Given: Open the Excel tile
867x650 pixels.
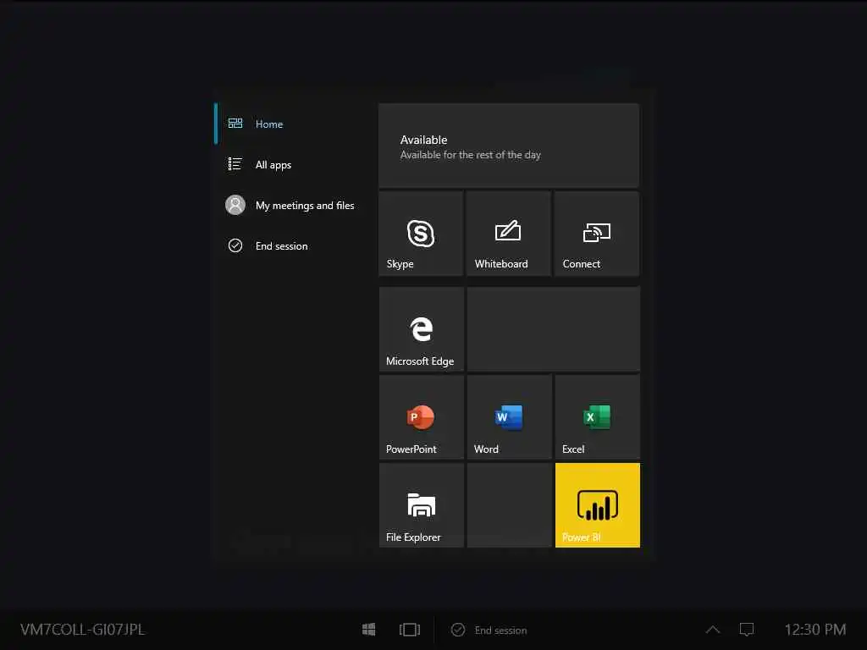Looking at the screenshot, I should [597, 416].
